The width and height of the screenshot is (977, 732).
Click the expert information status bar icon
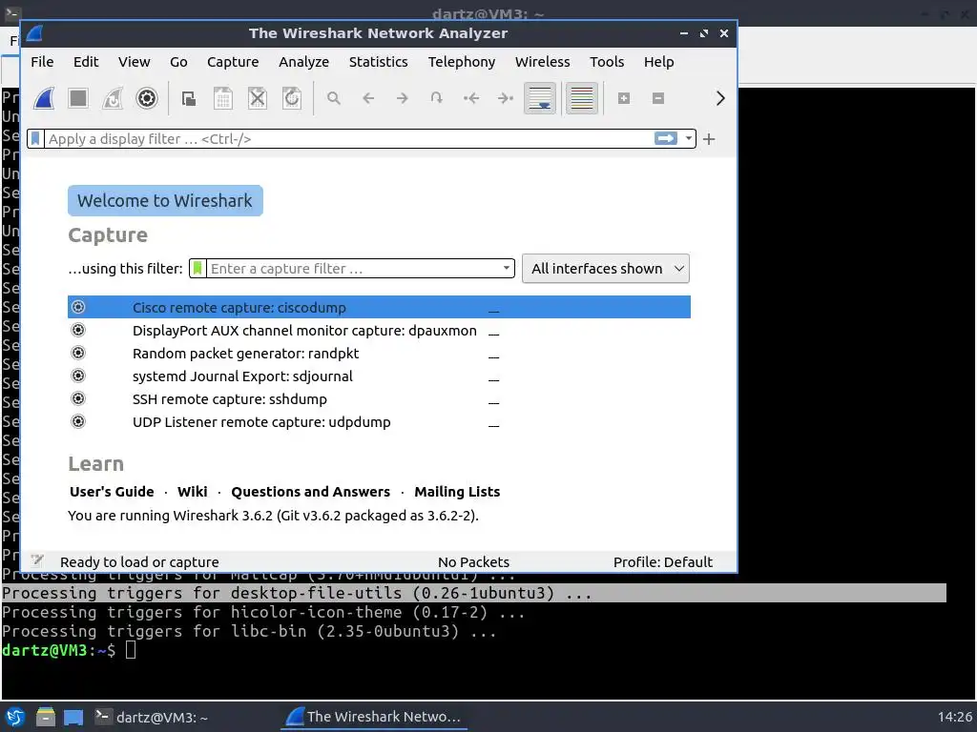click(x=37, y=560)
